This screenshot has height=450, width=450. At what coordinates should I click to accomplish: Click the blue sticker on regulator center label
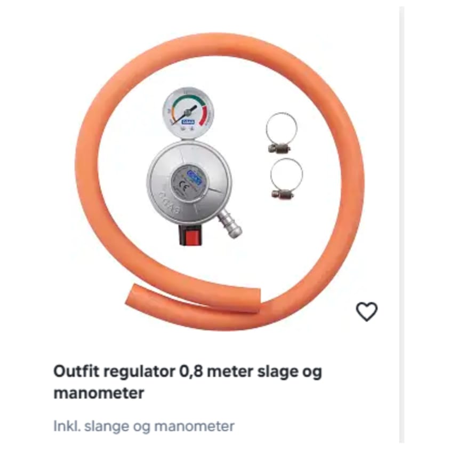coord(195,178)
